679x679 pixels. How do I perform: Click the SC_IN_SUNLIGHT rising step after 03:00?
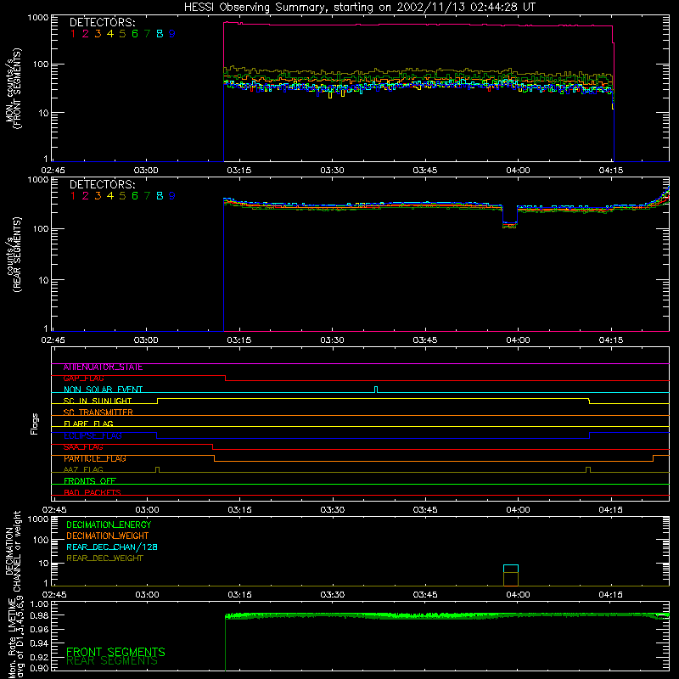(157, 401)
